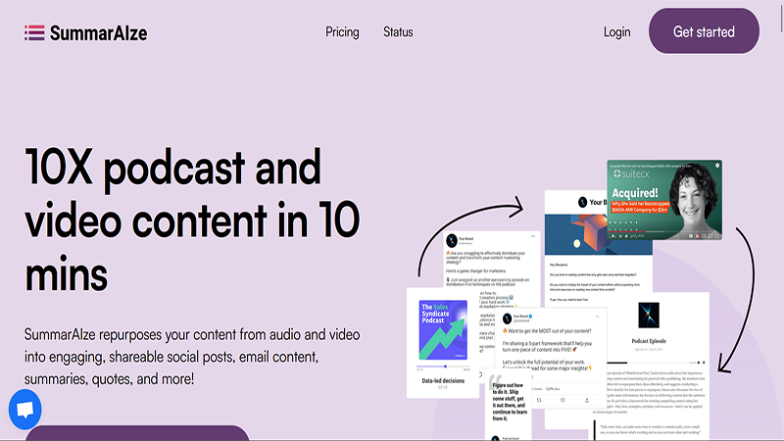Click the Get started button
Image resolution: width=784 pixels, height=441 pixels.
(704, 31)
